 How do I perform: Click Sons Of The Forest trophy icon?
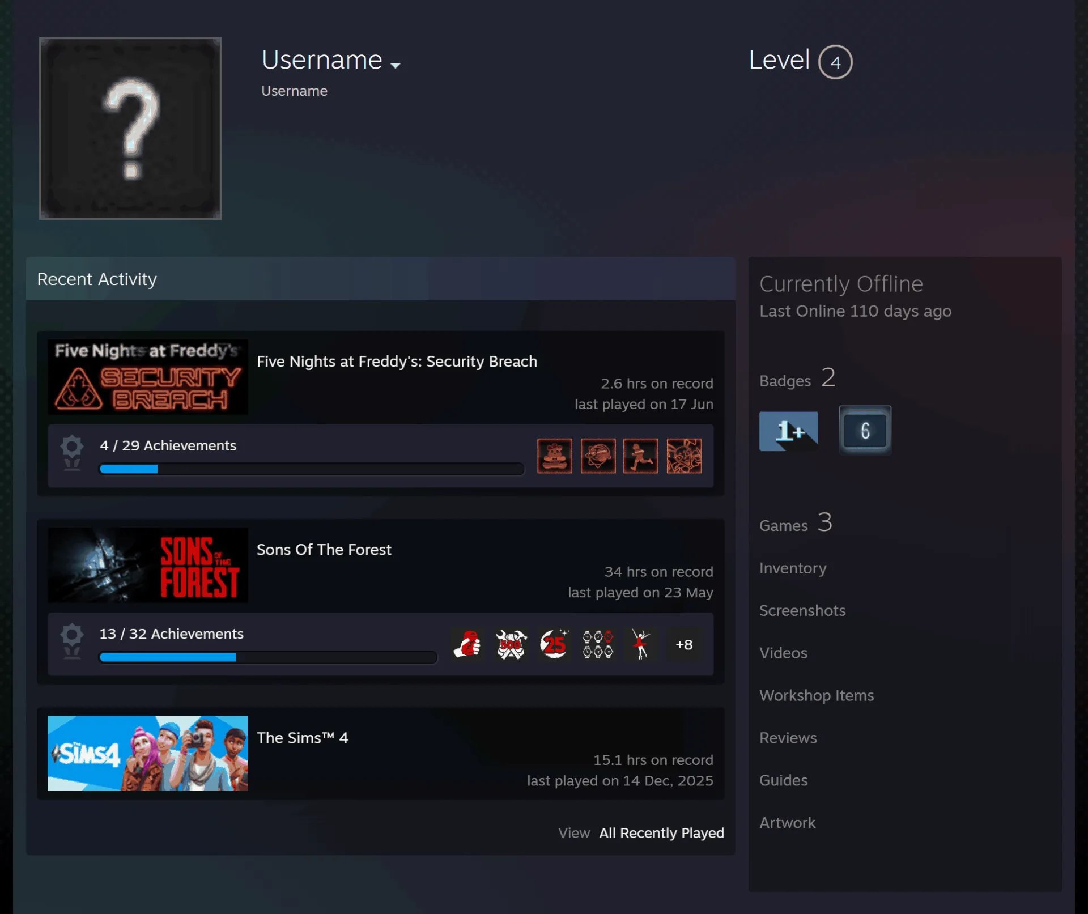click(x=72, y=641)
